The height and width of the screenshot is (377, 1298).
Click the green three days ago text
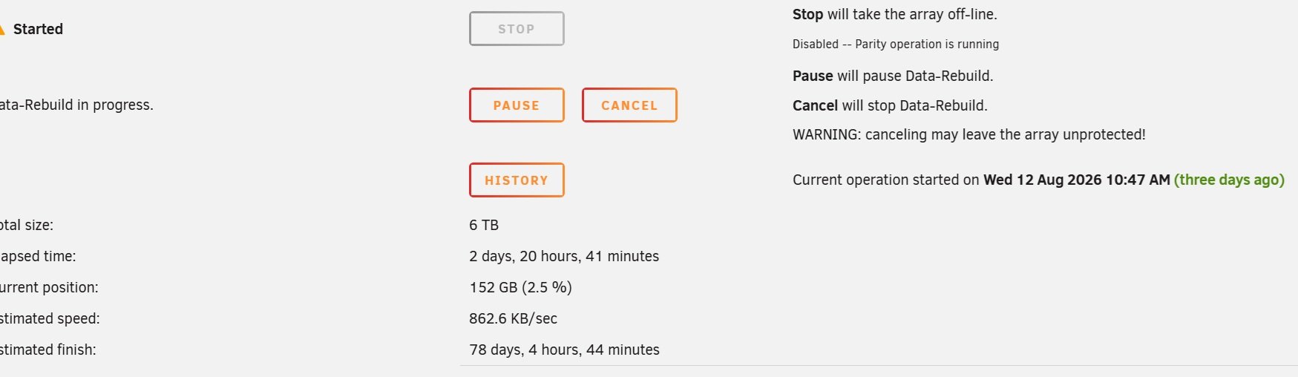pyautogui.click(x=1229, y=180)
